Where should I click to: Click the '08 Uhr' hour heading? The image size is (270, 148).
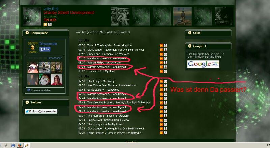click(x=84, y=40)
